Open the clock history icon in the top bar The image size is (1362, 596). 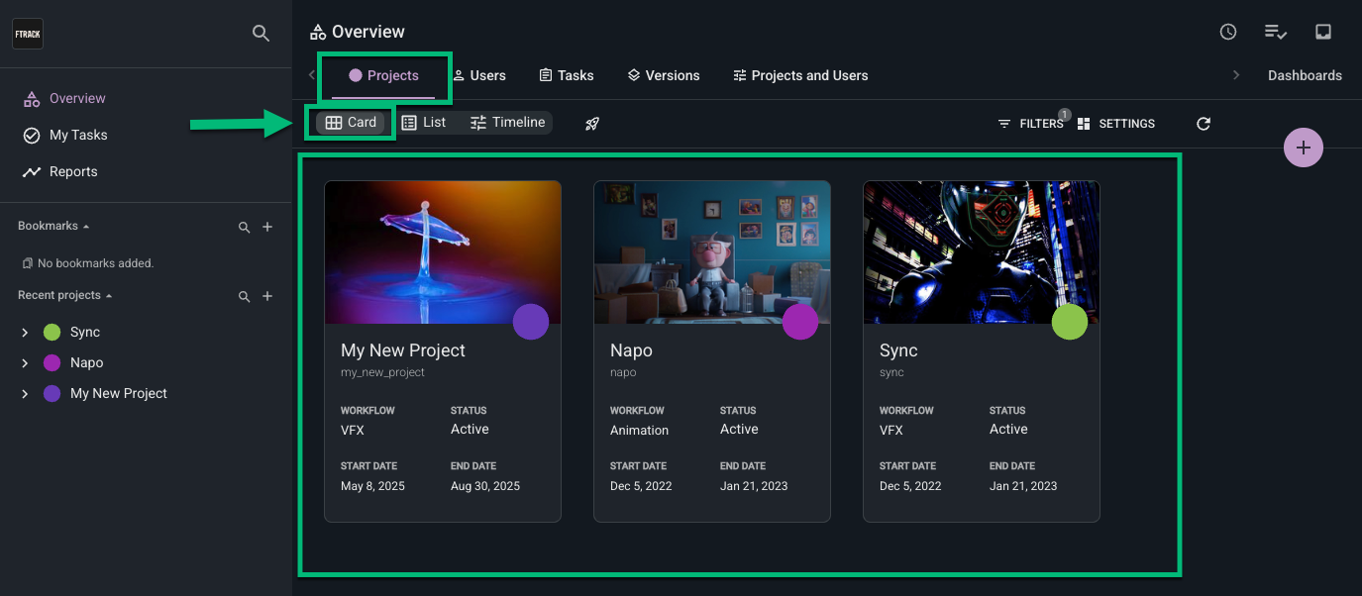pos(1228,32)
